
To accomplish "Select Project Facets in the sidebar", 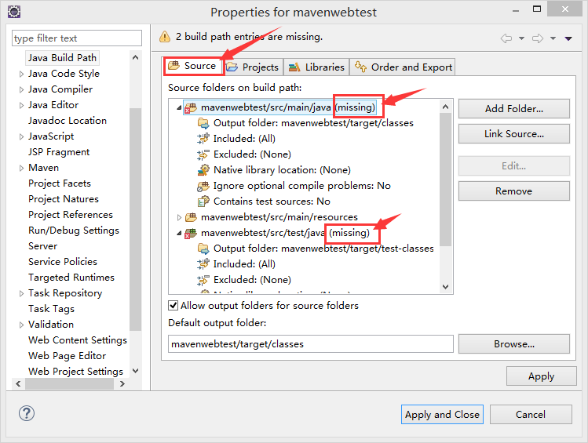I will pyautogui.click(x=60, y=183).
